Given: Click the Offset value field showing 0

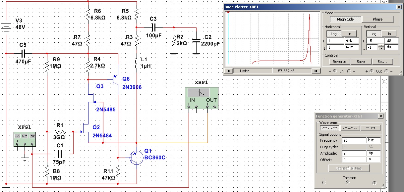Looking at the screenshot, I should coord(354,160).
